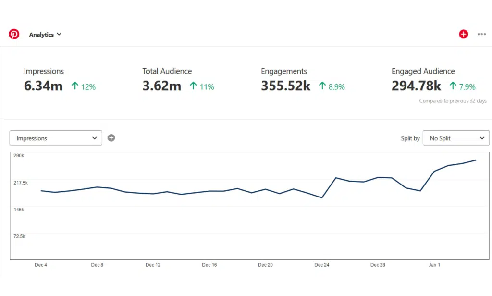Click the Jan 1 label on x-axis
Viewport: 492px width, 296px height.
[434, 265]
